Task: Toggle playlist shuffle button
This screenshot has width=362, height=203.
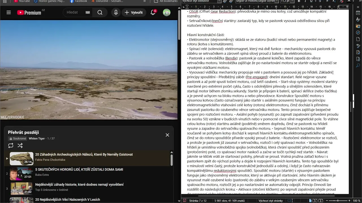Action: pos(20,145)
